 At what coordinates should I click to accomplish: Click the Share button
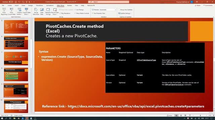coord(198,6)
